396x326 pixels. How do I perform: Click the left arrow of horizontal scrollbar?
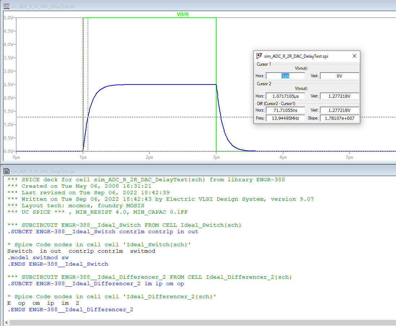pyautogui.click(x=6, y=322)
